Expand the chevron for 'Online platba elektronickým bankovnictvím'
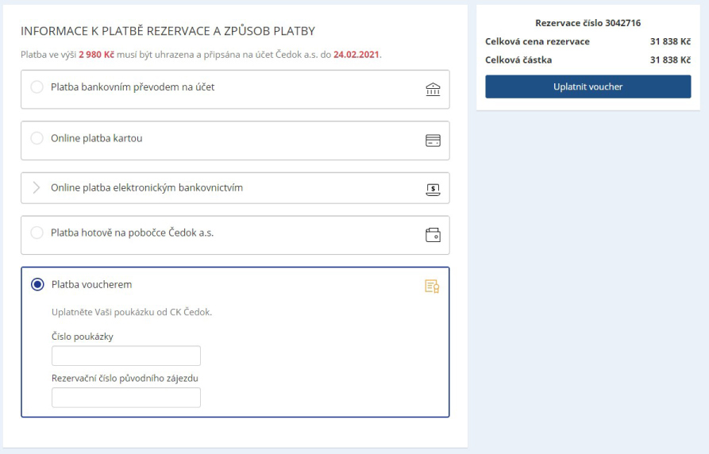 click(37, 187)
